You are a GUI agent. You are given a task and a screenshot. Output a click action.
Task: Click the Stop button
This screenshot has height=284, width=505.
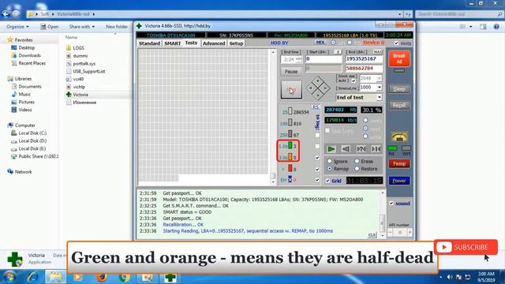click(x=291, y=90)
